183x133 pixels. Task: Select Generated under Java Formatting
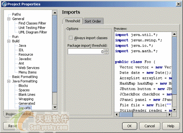pos(27,104)
